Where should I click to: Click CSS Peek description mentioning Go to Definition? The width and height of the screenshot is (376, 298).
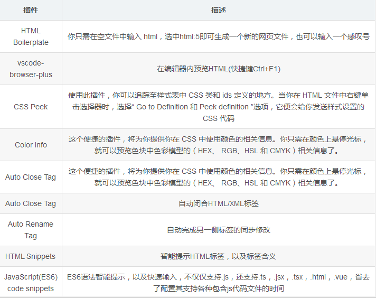point(219,107)
